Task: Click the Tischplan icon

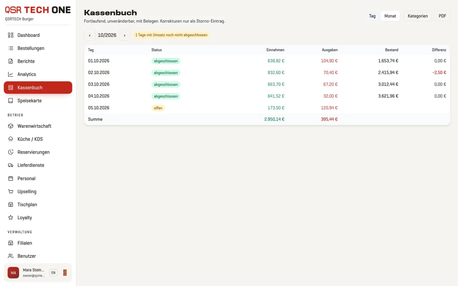Action: point(11,205)
